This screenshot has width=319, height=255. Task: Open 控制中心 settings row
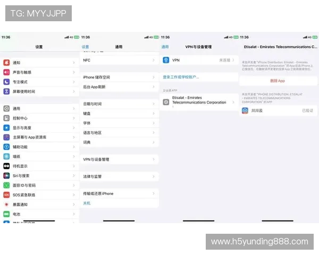coord(39,118)
